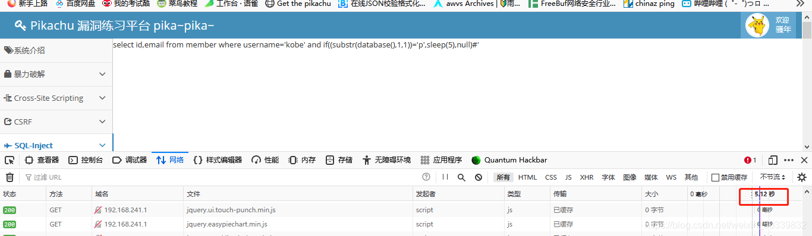Filter requests by 媒体 media

click(651, 177)
